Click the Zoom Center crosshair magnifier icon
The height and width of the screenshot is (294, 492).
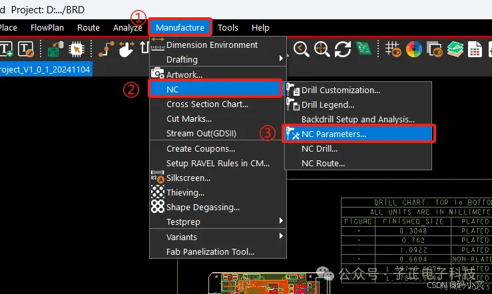click(322, 49)
